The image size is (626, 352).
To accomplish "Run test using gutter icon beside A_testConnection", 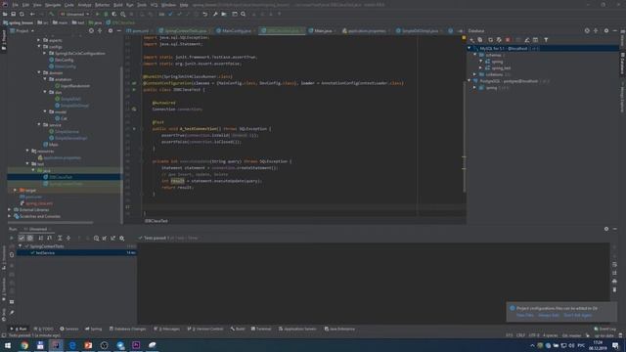I will click(134, 129).
